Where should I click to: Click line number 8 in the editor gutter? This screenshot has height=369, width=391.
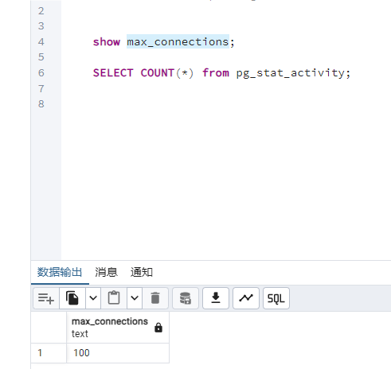41,104
